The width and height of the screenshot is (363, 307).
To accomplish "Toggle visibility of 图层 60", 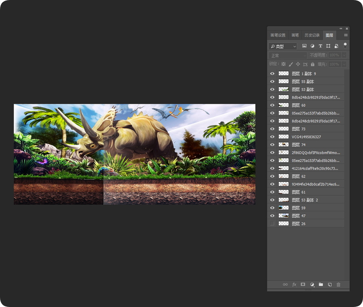I will (x=272, y=105).
